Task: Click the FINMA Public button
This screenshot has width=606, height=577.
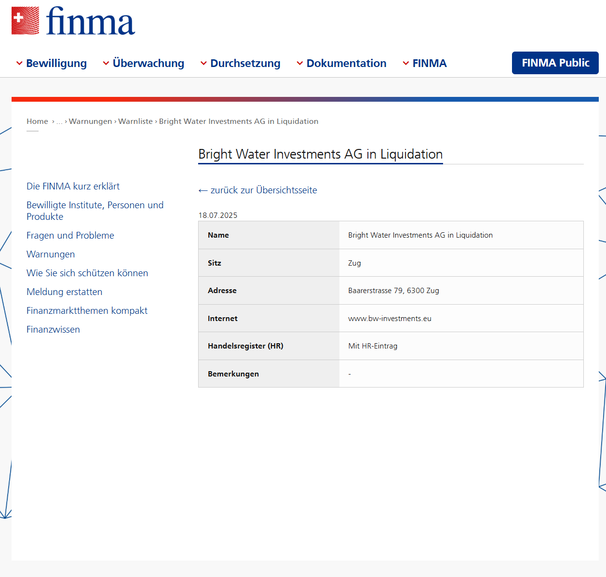Action: tap(555, 63)
